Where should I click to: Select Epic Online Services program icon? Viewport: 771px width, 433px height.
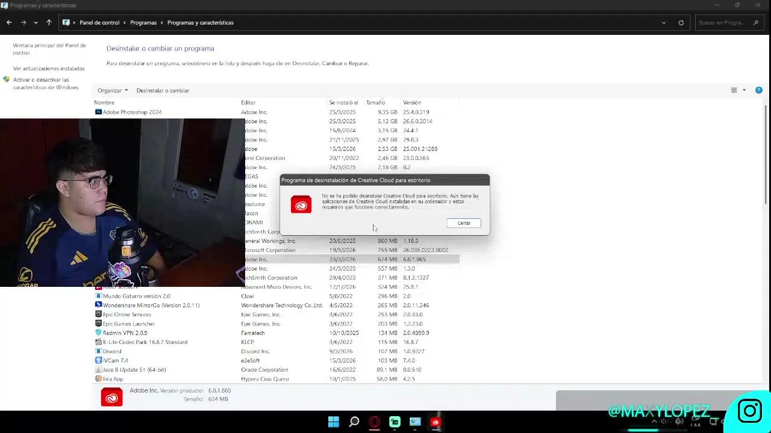click(x=98, y=315)
